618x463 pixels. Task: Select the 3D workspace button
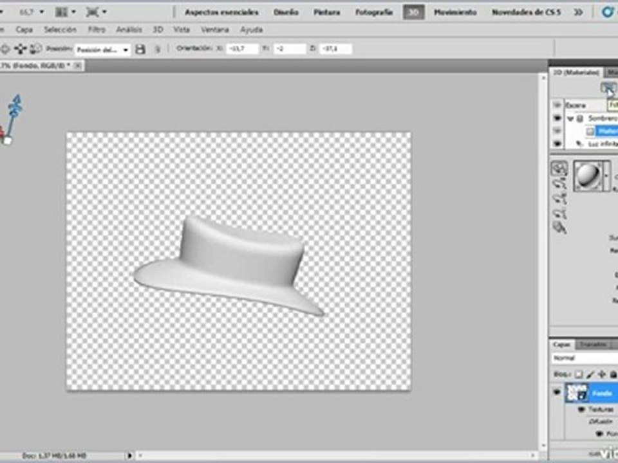click(413, 12)
